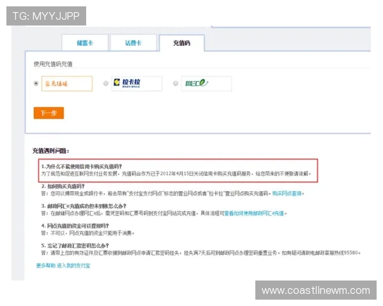The width and height of the screenshot is (383, 306).
Task: Click the 充值码 logo option box
Action: tap(67, 84)
